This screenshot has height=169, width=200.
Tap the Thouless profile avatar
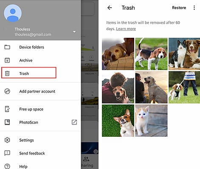coord(13,13)
